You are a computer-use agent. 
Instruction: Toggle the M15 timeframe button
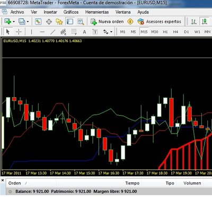pyautogui.click(x=144, y=32)
